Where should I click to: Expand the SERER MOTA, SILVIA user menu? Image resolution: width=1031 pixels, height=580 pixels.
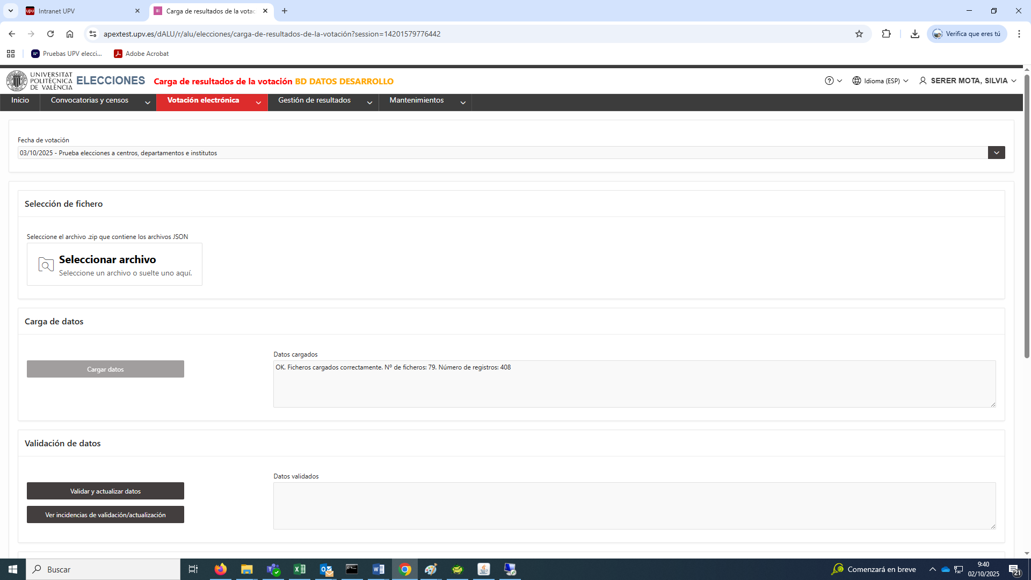968,81
